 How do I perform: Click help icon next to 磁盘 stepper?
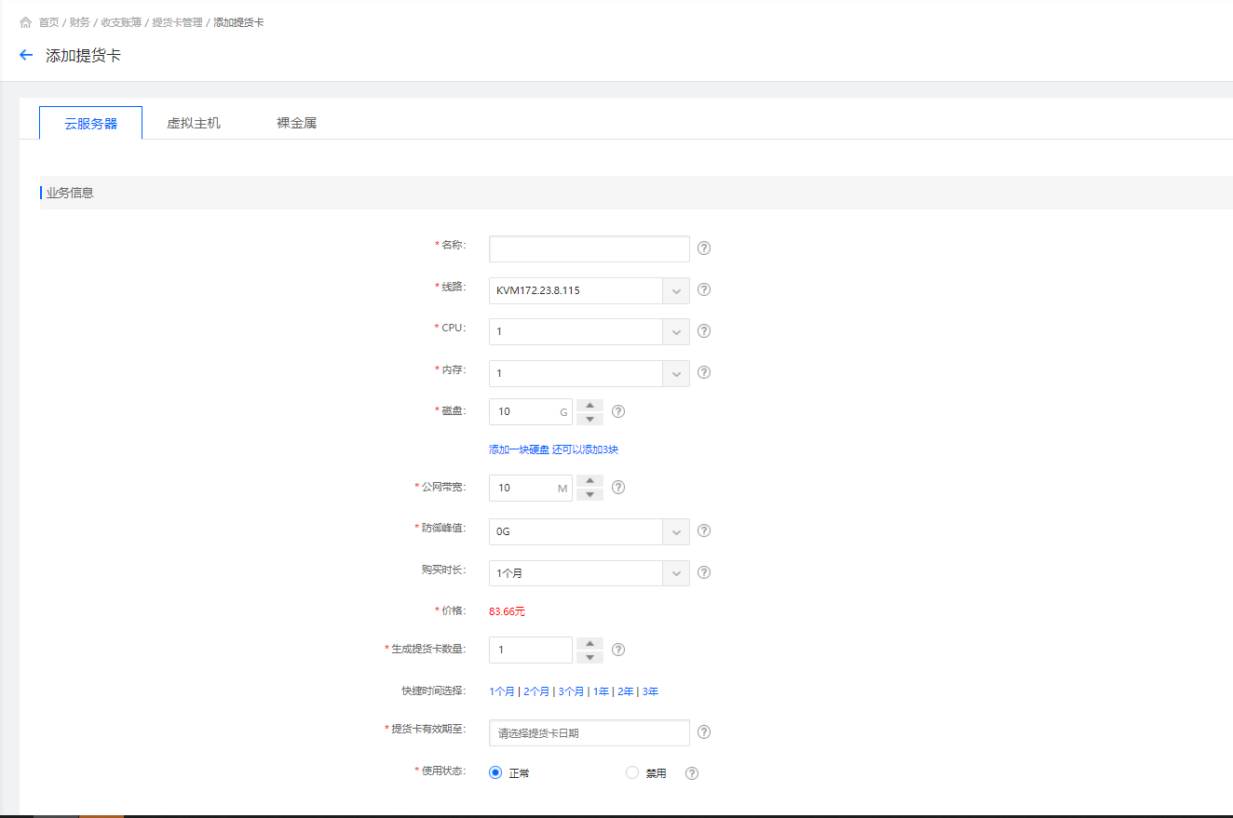tap(618, 410)
